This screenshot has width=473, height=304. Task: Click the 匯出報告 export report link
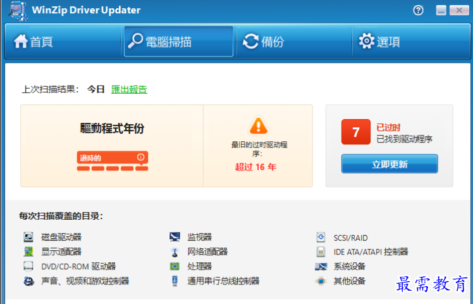pos(129,89)
